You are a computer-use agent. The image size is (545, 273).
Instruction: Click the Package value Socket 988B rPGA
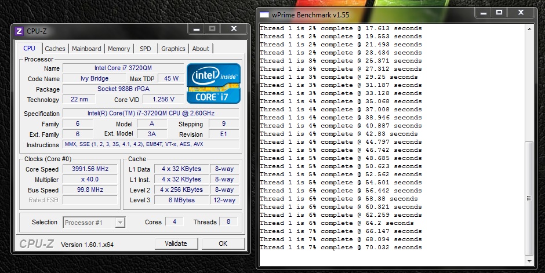123,89
